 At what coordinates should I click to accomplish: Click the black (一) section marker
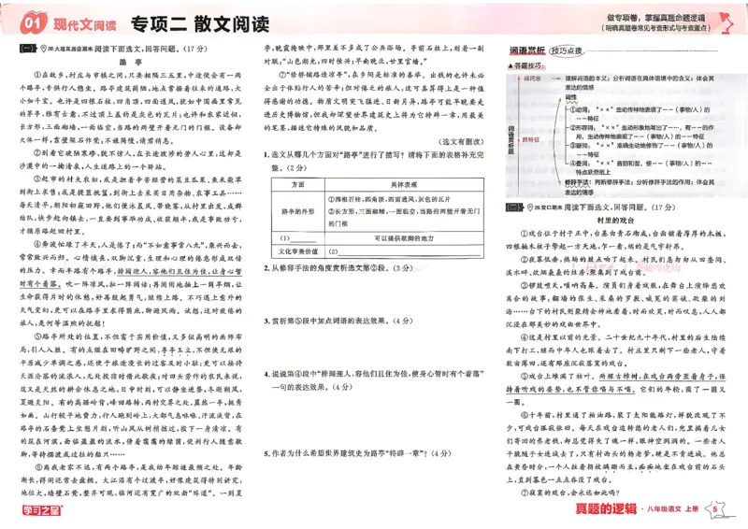pos(28,49)
